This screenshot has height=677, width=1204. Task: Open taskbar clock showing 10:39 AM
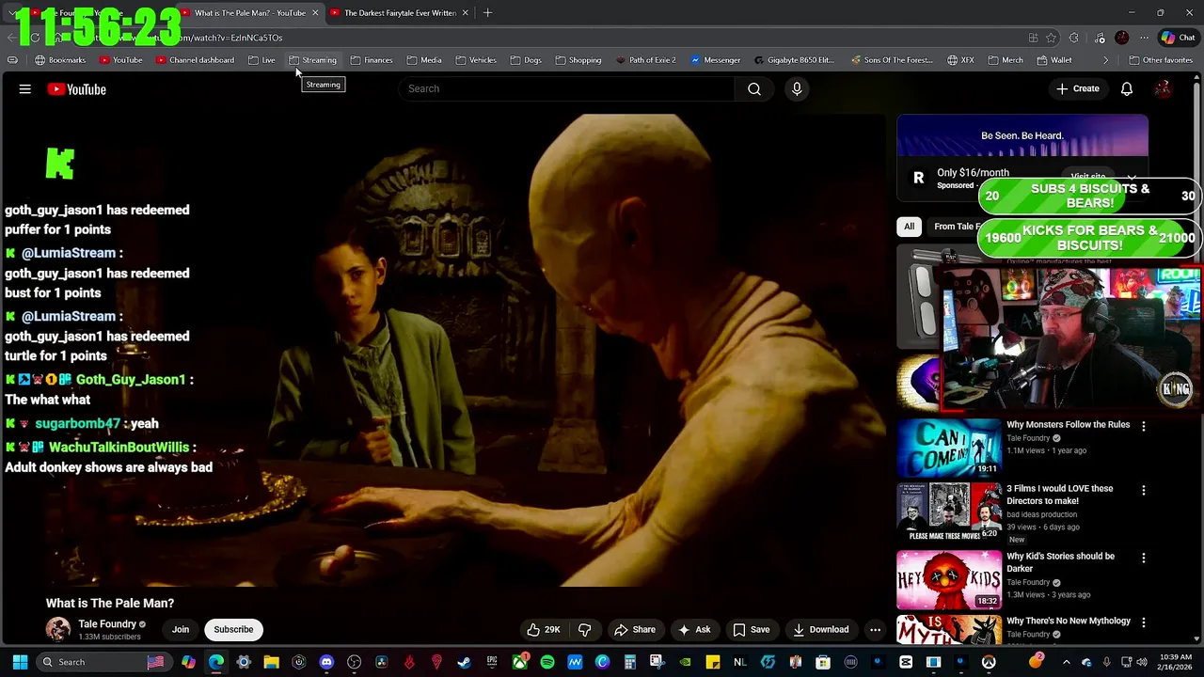(1176, 662)
